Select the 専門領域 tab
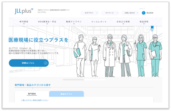Viewport: 171px width, 111px height. coord(32,94)
